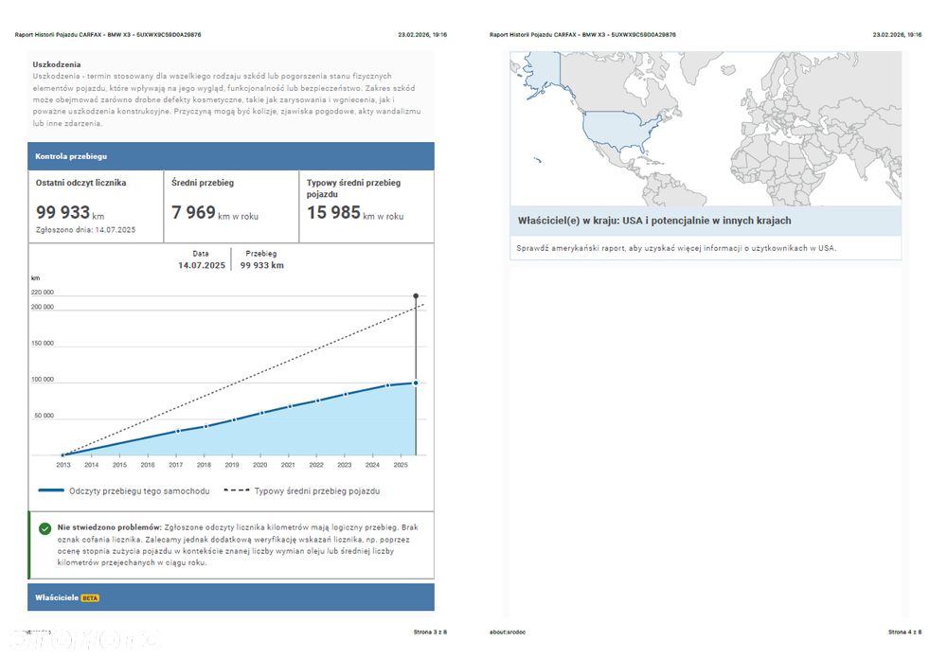Click the right page header 'Raport Historii Pojazdu CARFAX'

coord(582,35)
